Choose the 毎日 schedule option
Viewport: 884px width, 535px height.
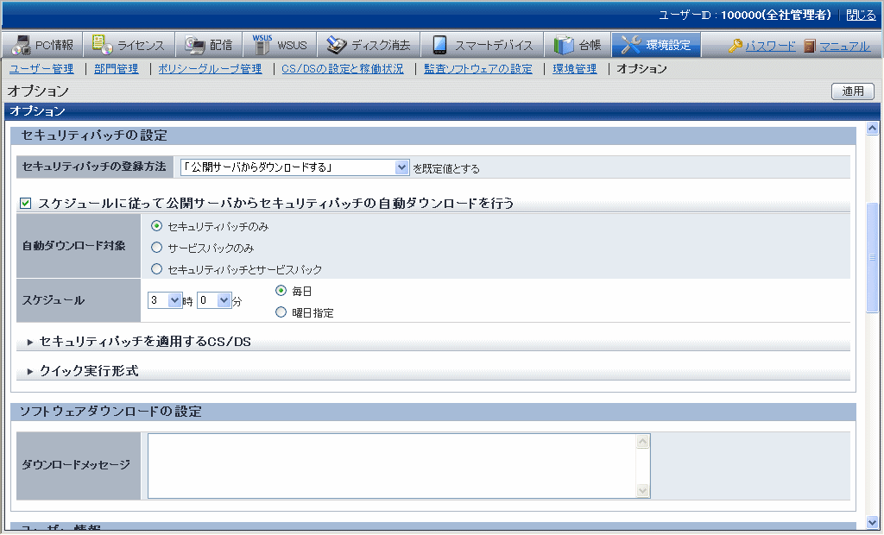(281, 291)
